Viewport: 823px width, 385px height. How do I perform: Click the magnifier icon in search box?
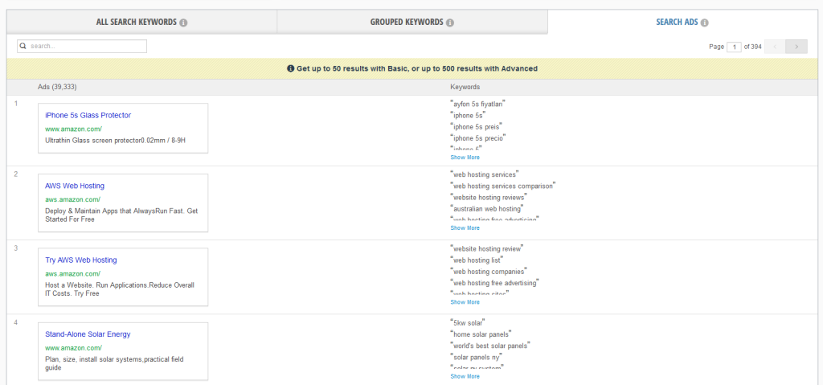click(x=23, y=47)
